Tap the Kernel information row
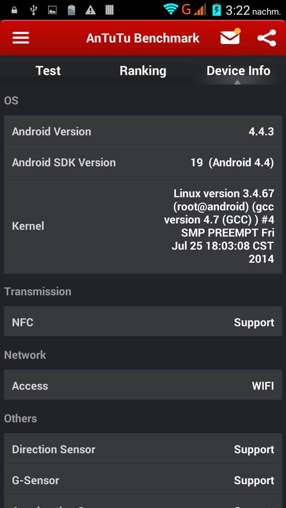Viewport: 286px width, 508px height. point(143,225)
